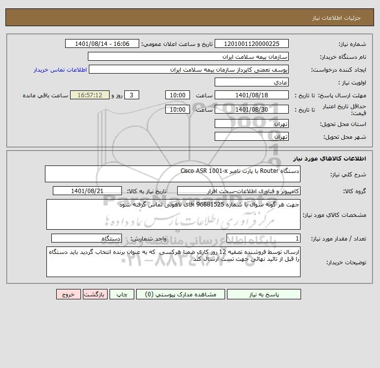This screenshot has height=368, width=380.
Task: Click the need date field 1401/08/21
Action: point(87,191)
